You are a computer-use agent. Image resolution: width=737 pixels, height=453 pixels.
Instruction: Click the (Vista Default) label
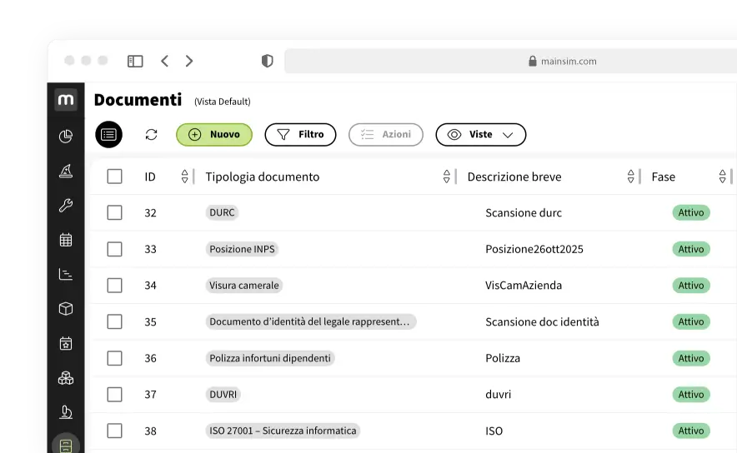(223, 102)
